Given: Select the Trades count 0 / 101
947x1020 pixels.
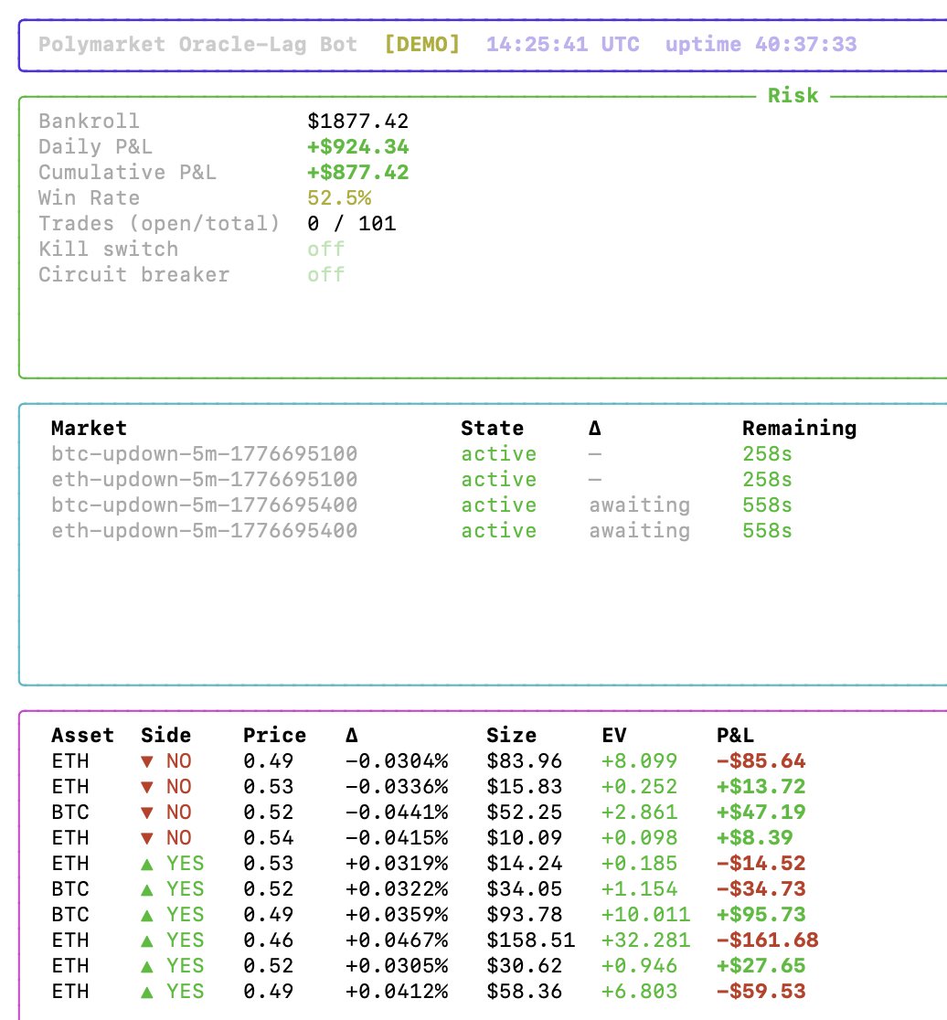Looking at the screenshot, I should (351, 224).
